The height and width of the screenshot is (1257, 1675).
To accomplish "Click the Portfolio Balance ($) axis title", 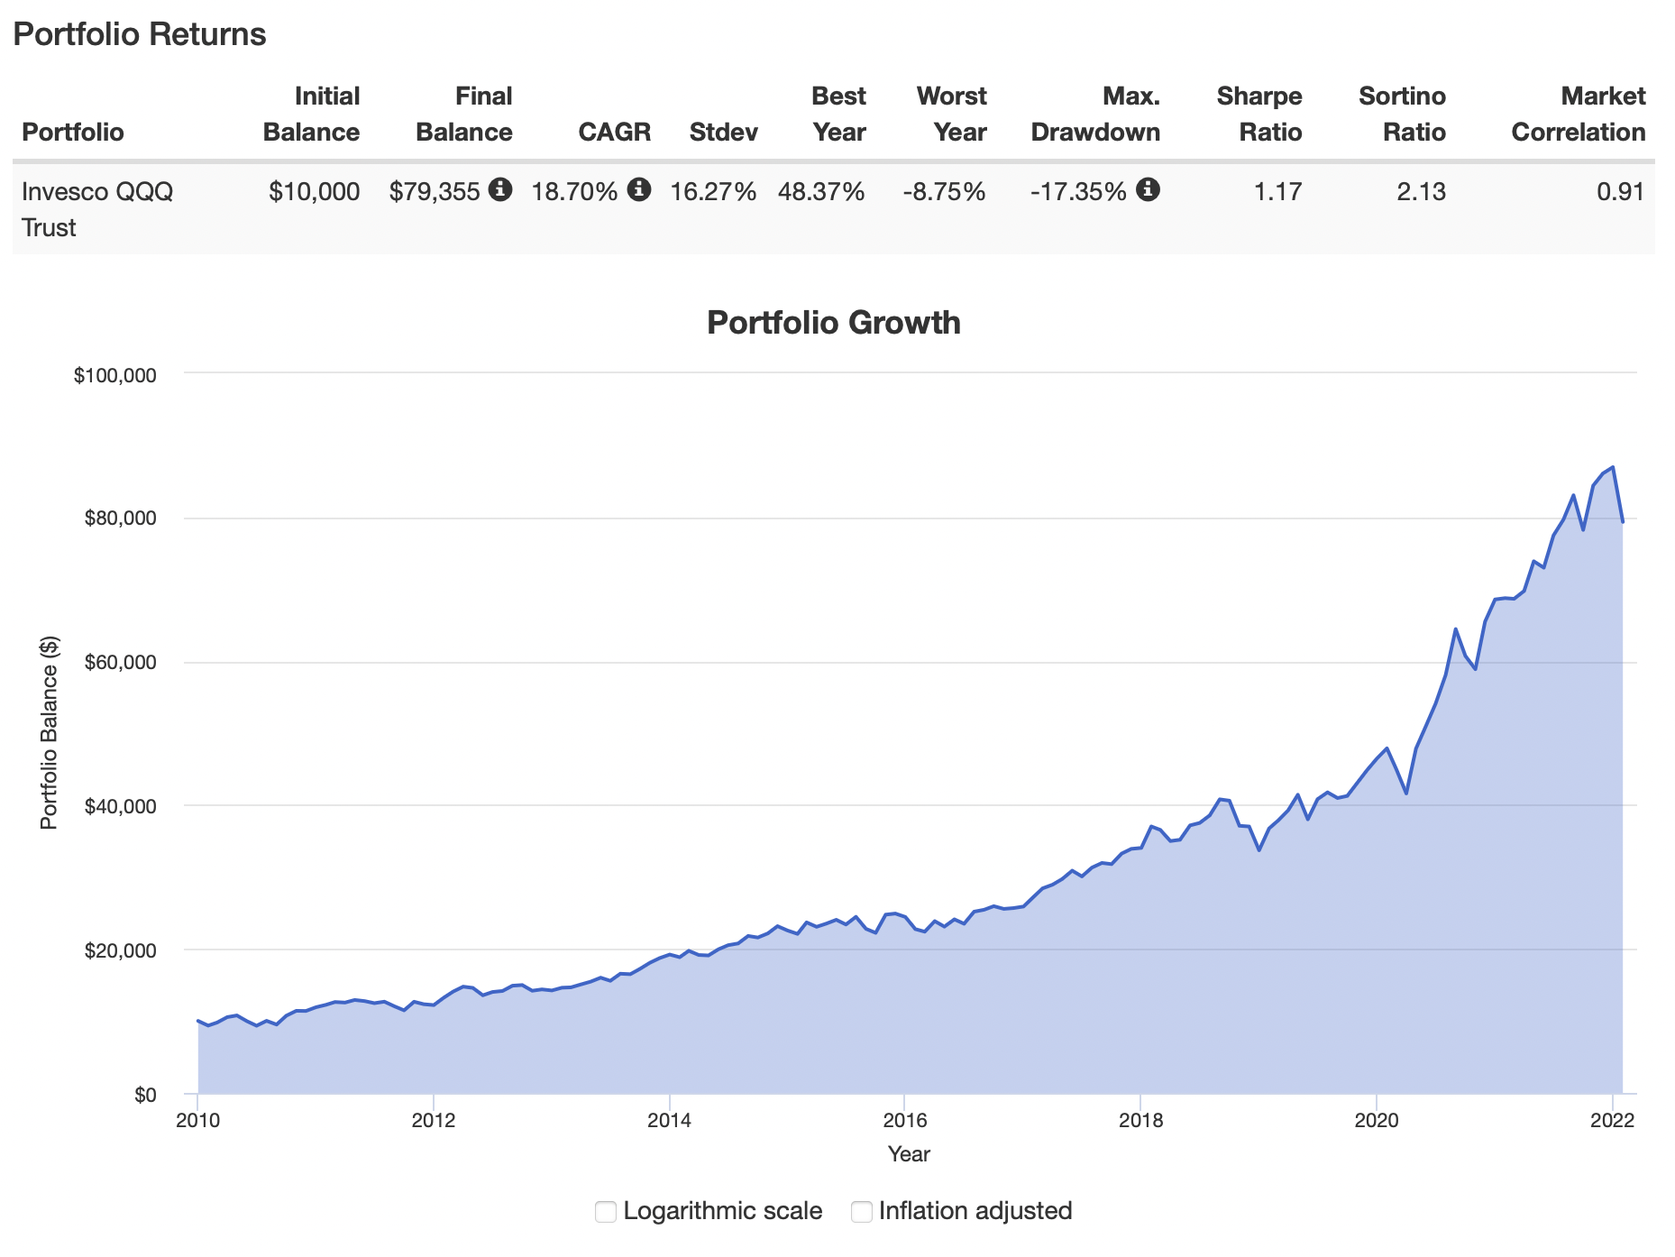I will [50, 732].
